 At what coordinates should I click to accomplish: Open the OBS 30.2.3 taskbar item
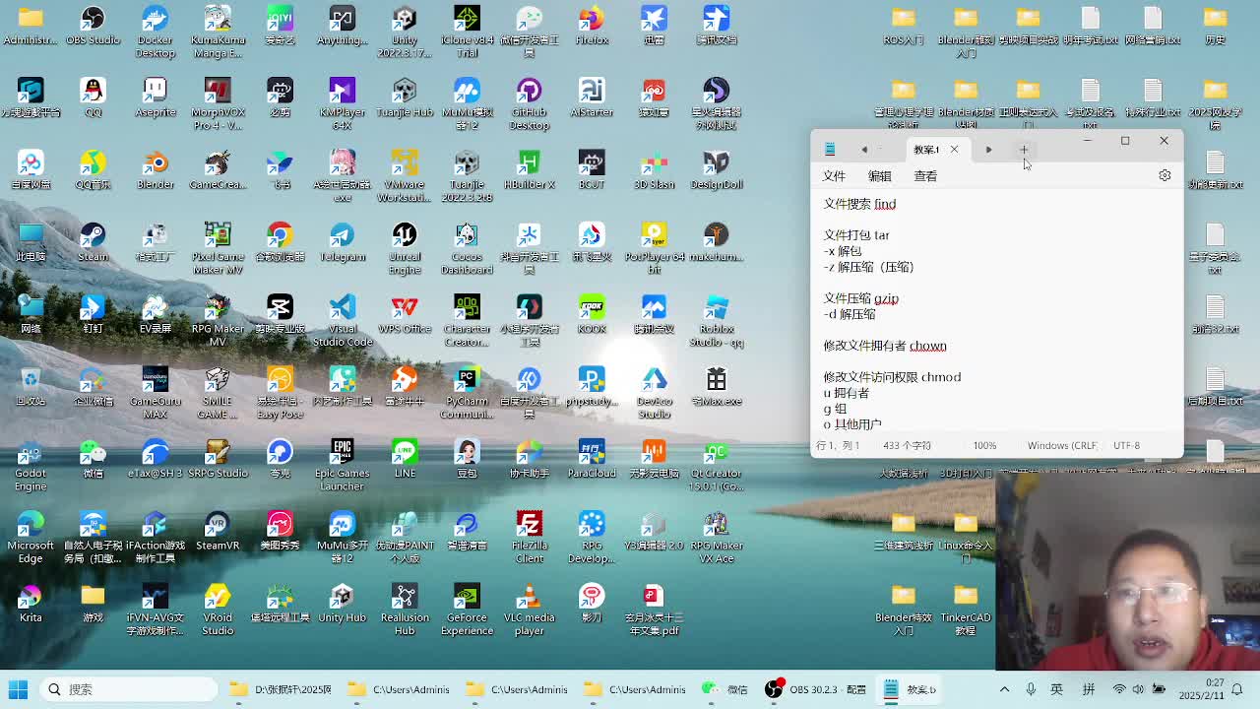pyautogui.click(x=817, y=689)
